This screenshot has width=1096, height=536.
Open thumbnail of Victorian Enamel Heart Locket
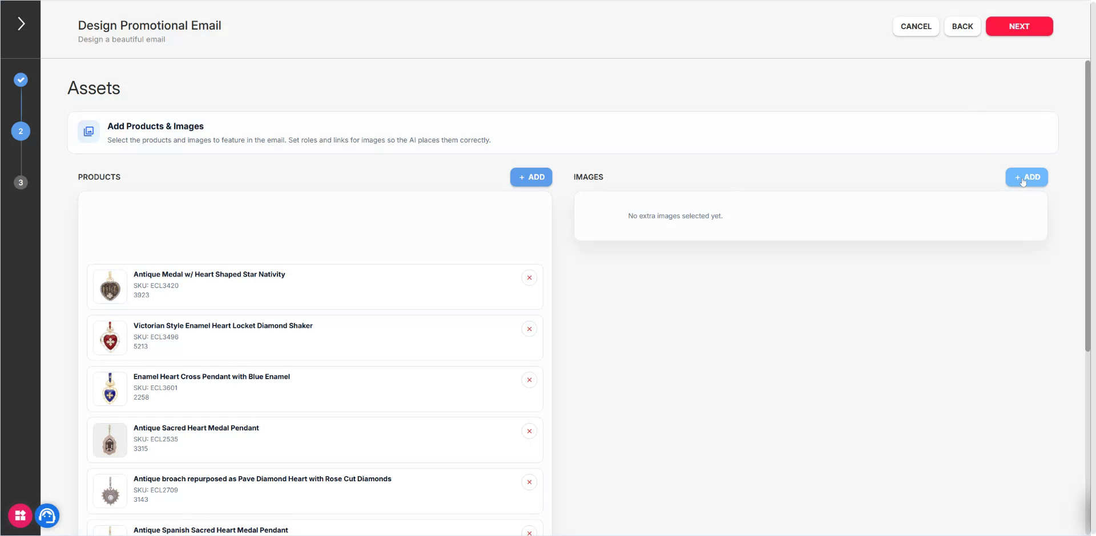coord(110,338)
